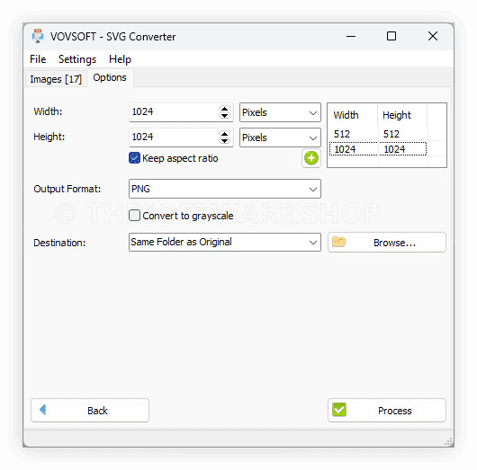Click the Process button
The height and width of the screenshot is (470, 477).
(387, 411)
